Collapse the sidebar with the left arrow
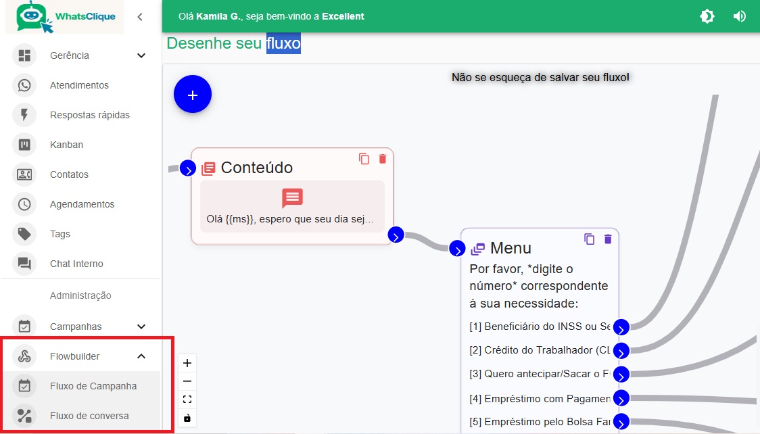The image size is (760, 434). [140, 17]
